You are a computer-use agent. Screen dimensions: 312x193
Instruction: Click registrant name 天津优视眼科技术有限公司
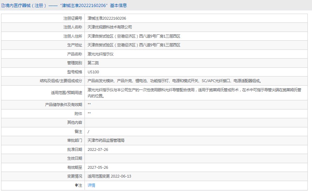click(x=110, y=27)
